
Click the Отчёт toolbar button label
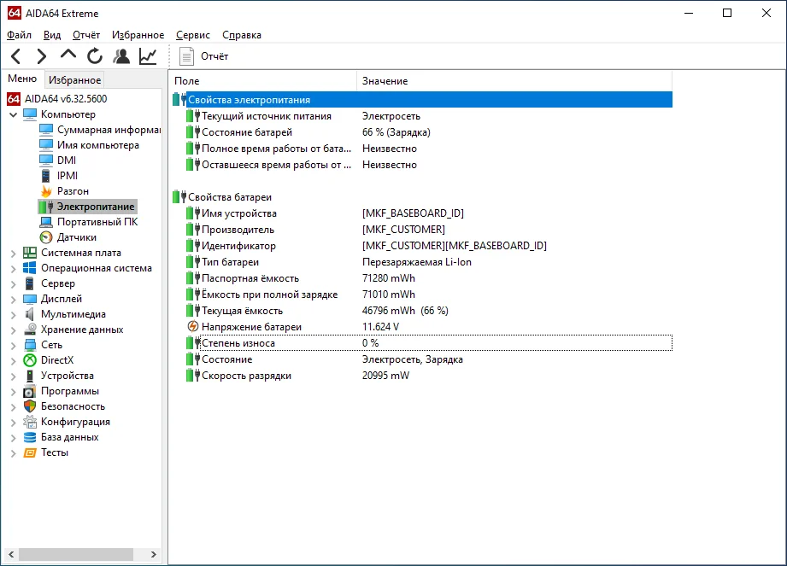coord(214,56)
